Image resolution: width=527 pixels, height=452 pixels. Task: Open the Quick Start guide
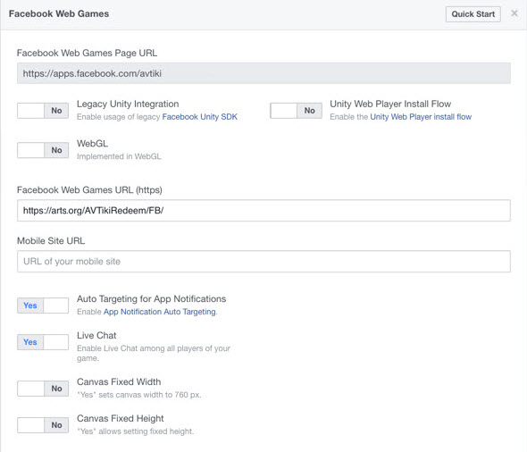pyautogui.click(x=473, y=14)
